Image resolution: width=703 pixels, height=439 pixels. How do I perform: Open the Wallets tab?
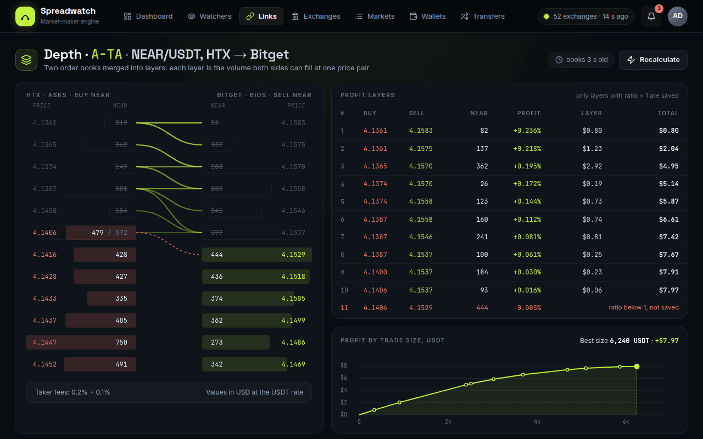(428, 16)
